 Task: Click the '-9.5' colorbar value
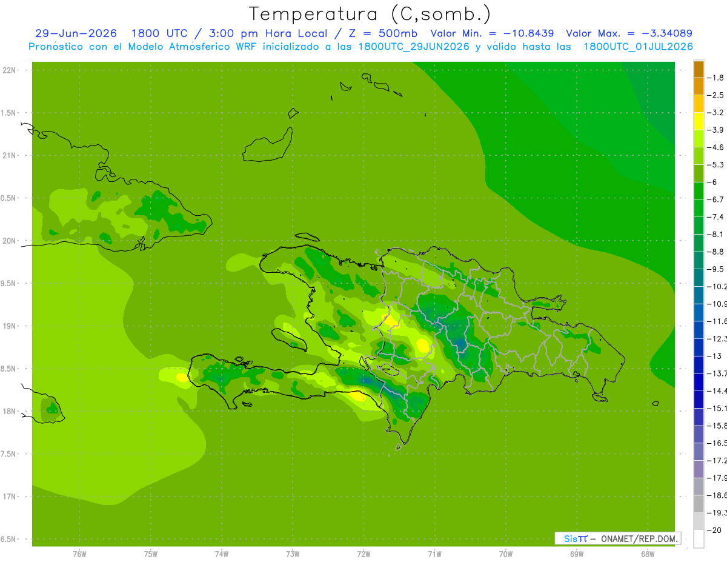[716, 269]
